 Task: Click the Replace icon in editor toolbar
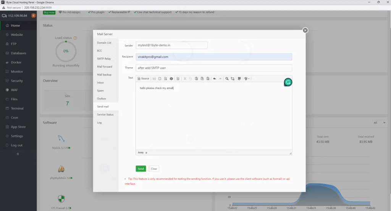click(x=233, y=79)
